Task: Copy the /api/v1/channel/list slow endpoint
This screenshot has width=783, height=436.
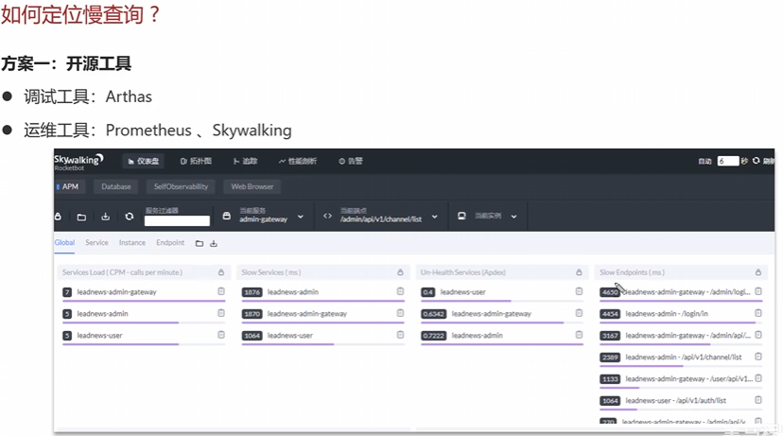Action: (x=758, y=357)
